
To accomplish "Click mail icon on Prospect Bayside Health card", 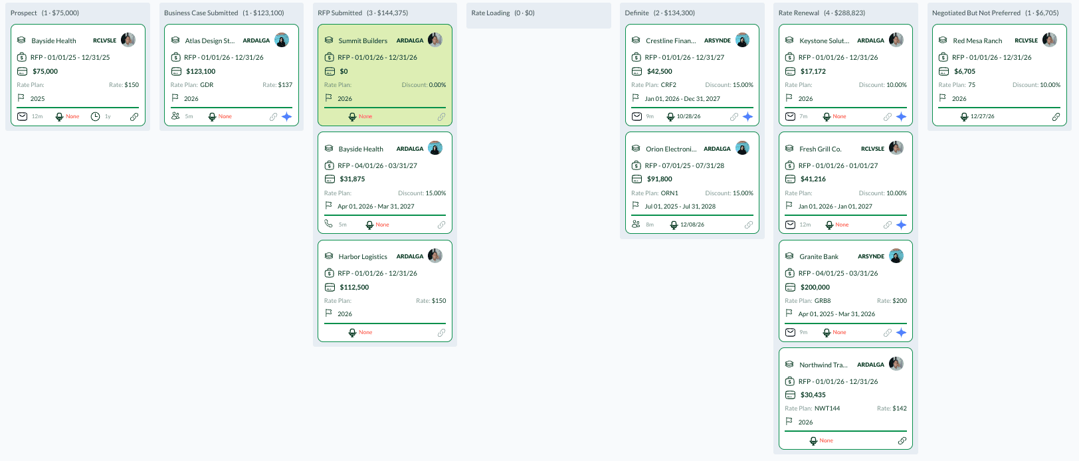I will 22,116.
